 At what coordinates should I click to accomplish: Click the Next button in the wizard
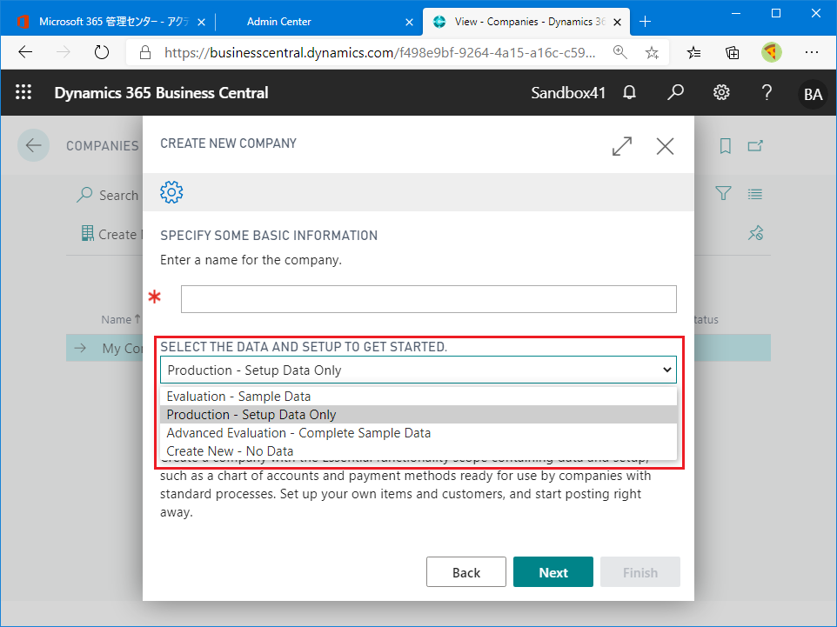[553, 572]
